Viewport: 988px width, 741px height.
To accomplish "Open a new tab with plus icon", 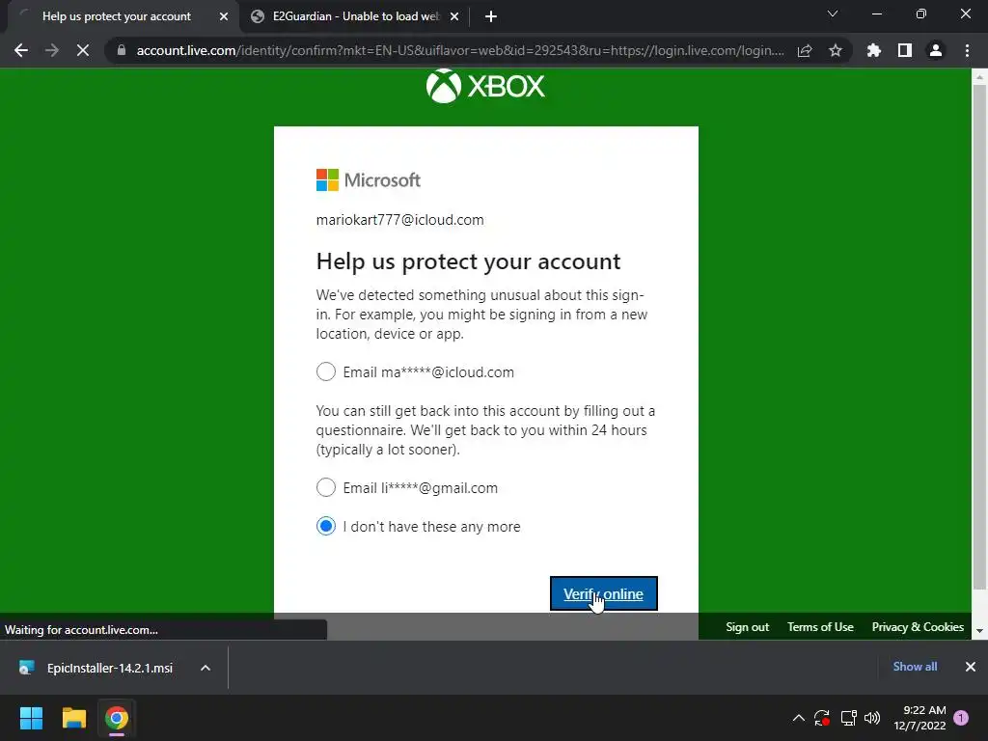I will pos(491,17).
